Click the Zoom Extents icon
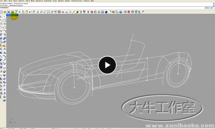 48,12
